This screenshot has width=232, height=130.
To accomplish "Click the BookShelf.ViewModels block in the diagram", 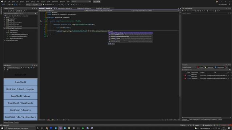I will (20, 103).
